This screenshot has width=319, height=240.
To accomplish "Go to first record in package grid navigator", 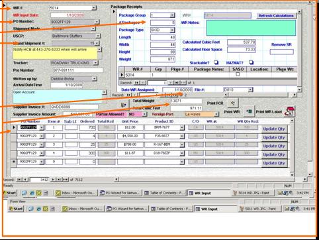I will [x=137, y=83].
